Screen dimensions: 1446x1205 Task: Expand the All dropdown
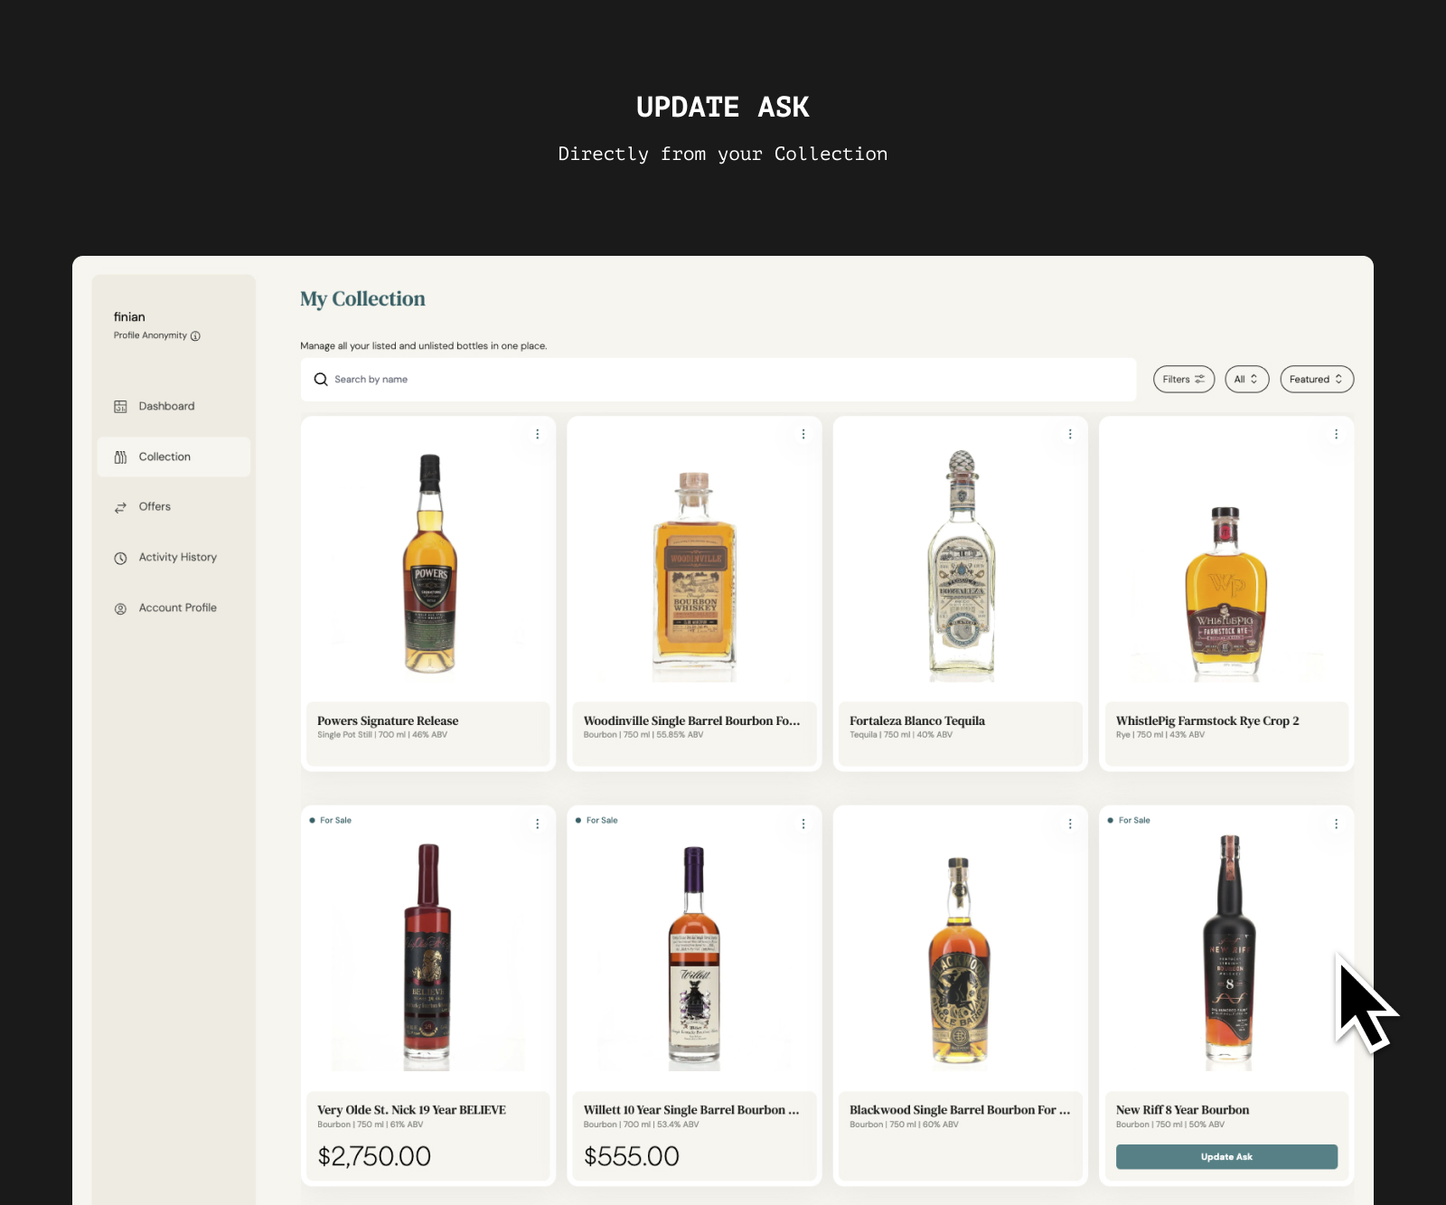coord(1247,380)
